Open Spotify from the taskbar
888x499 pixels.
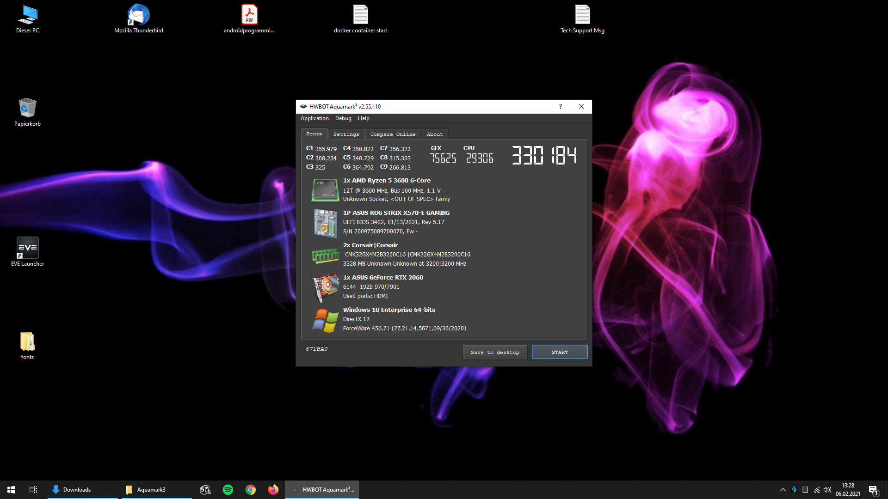point(228,490)
